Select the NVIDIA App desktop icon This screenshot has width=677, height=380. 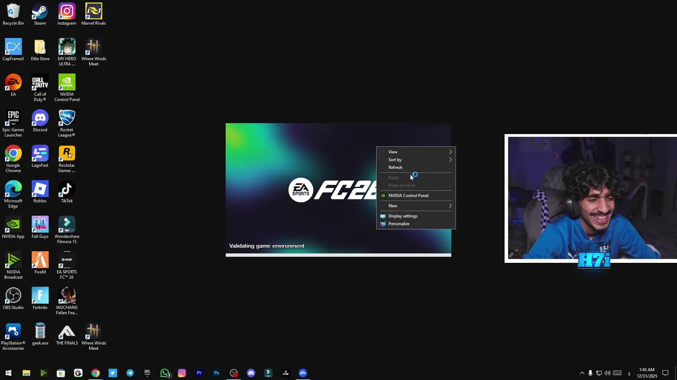click(13, 227)
